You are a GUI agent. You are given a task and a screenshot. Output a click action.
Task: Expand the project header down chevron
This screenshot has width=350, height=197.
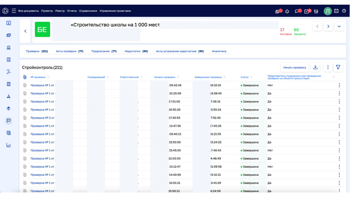(x=339, y=26)
